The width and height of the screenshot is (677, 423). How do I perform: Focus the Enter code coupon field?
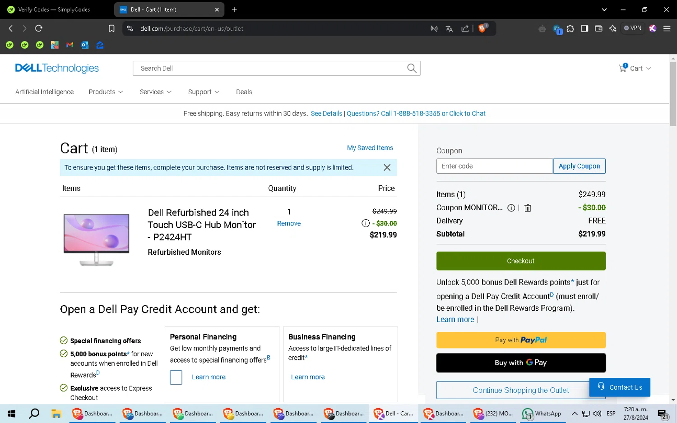(x=495, y=166)
